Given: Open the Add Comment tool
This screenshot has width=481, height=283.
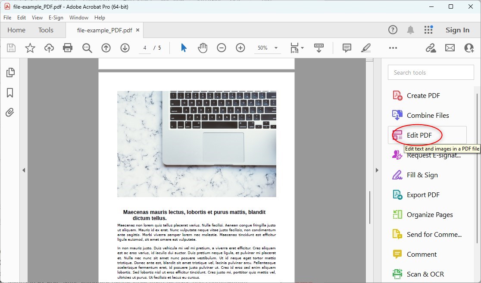Looking at the screenshot, I should coord(347,48).
